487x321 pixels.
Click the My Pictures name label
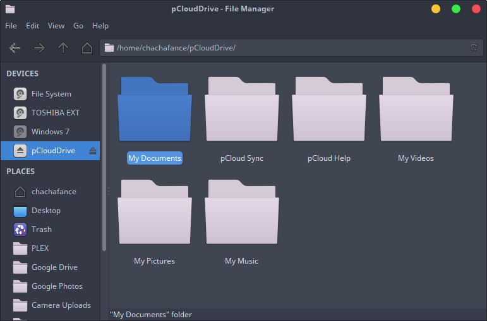tap(155, 261)
